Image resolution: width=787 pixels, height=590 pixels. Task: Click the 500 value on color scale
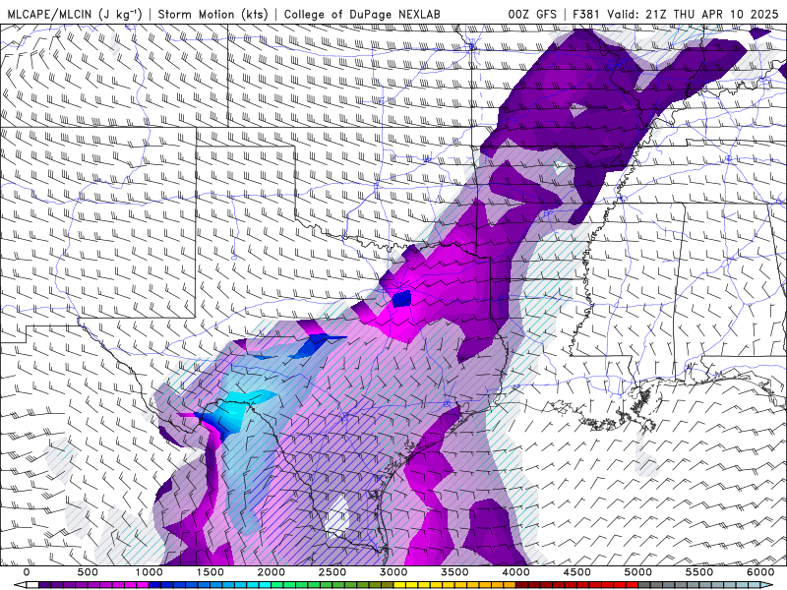coord(88,572)
